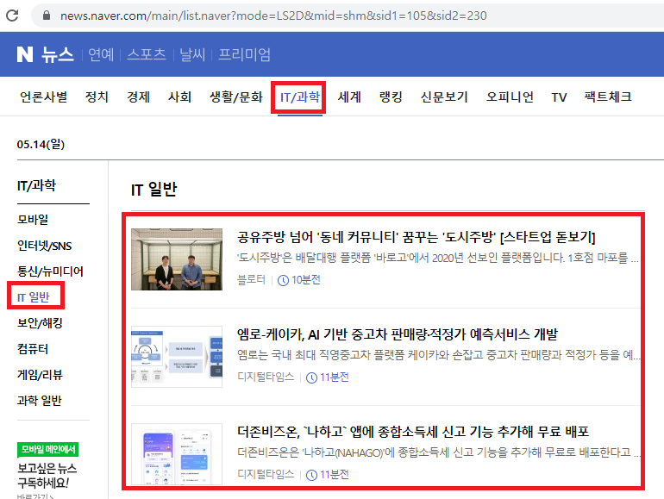
Task: Open 보안/해킹 category in sidebar
Action: coord(40,323)
